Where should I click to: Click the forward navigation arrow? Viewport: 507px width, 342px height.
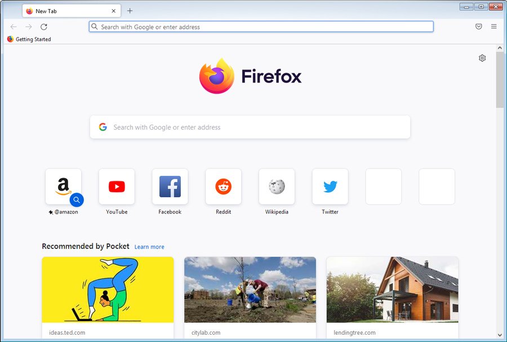tap(28, 26)
